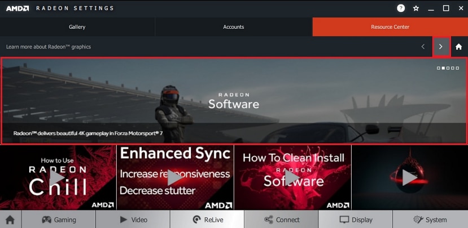Click 'Learn more about Radeon graphics' text
Screen dimensions: 468x228
click(49, 47)
